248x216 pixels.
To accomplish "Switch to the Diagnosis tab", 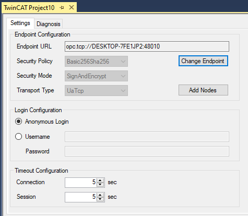I will (49, 24).
